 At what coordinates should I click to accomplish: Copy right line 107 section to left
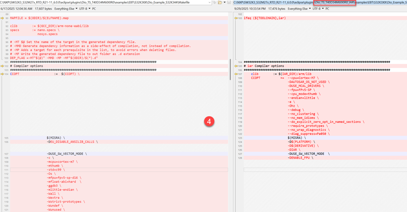(x=236, y=74)
